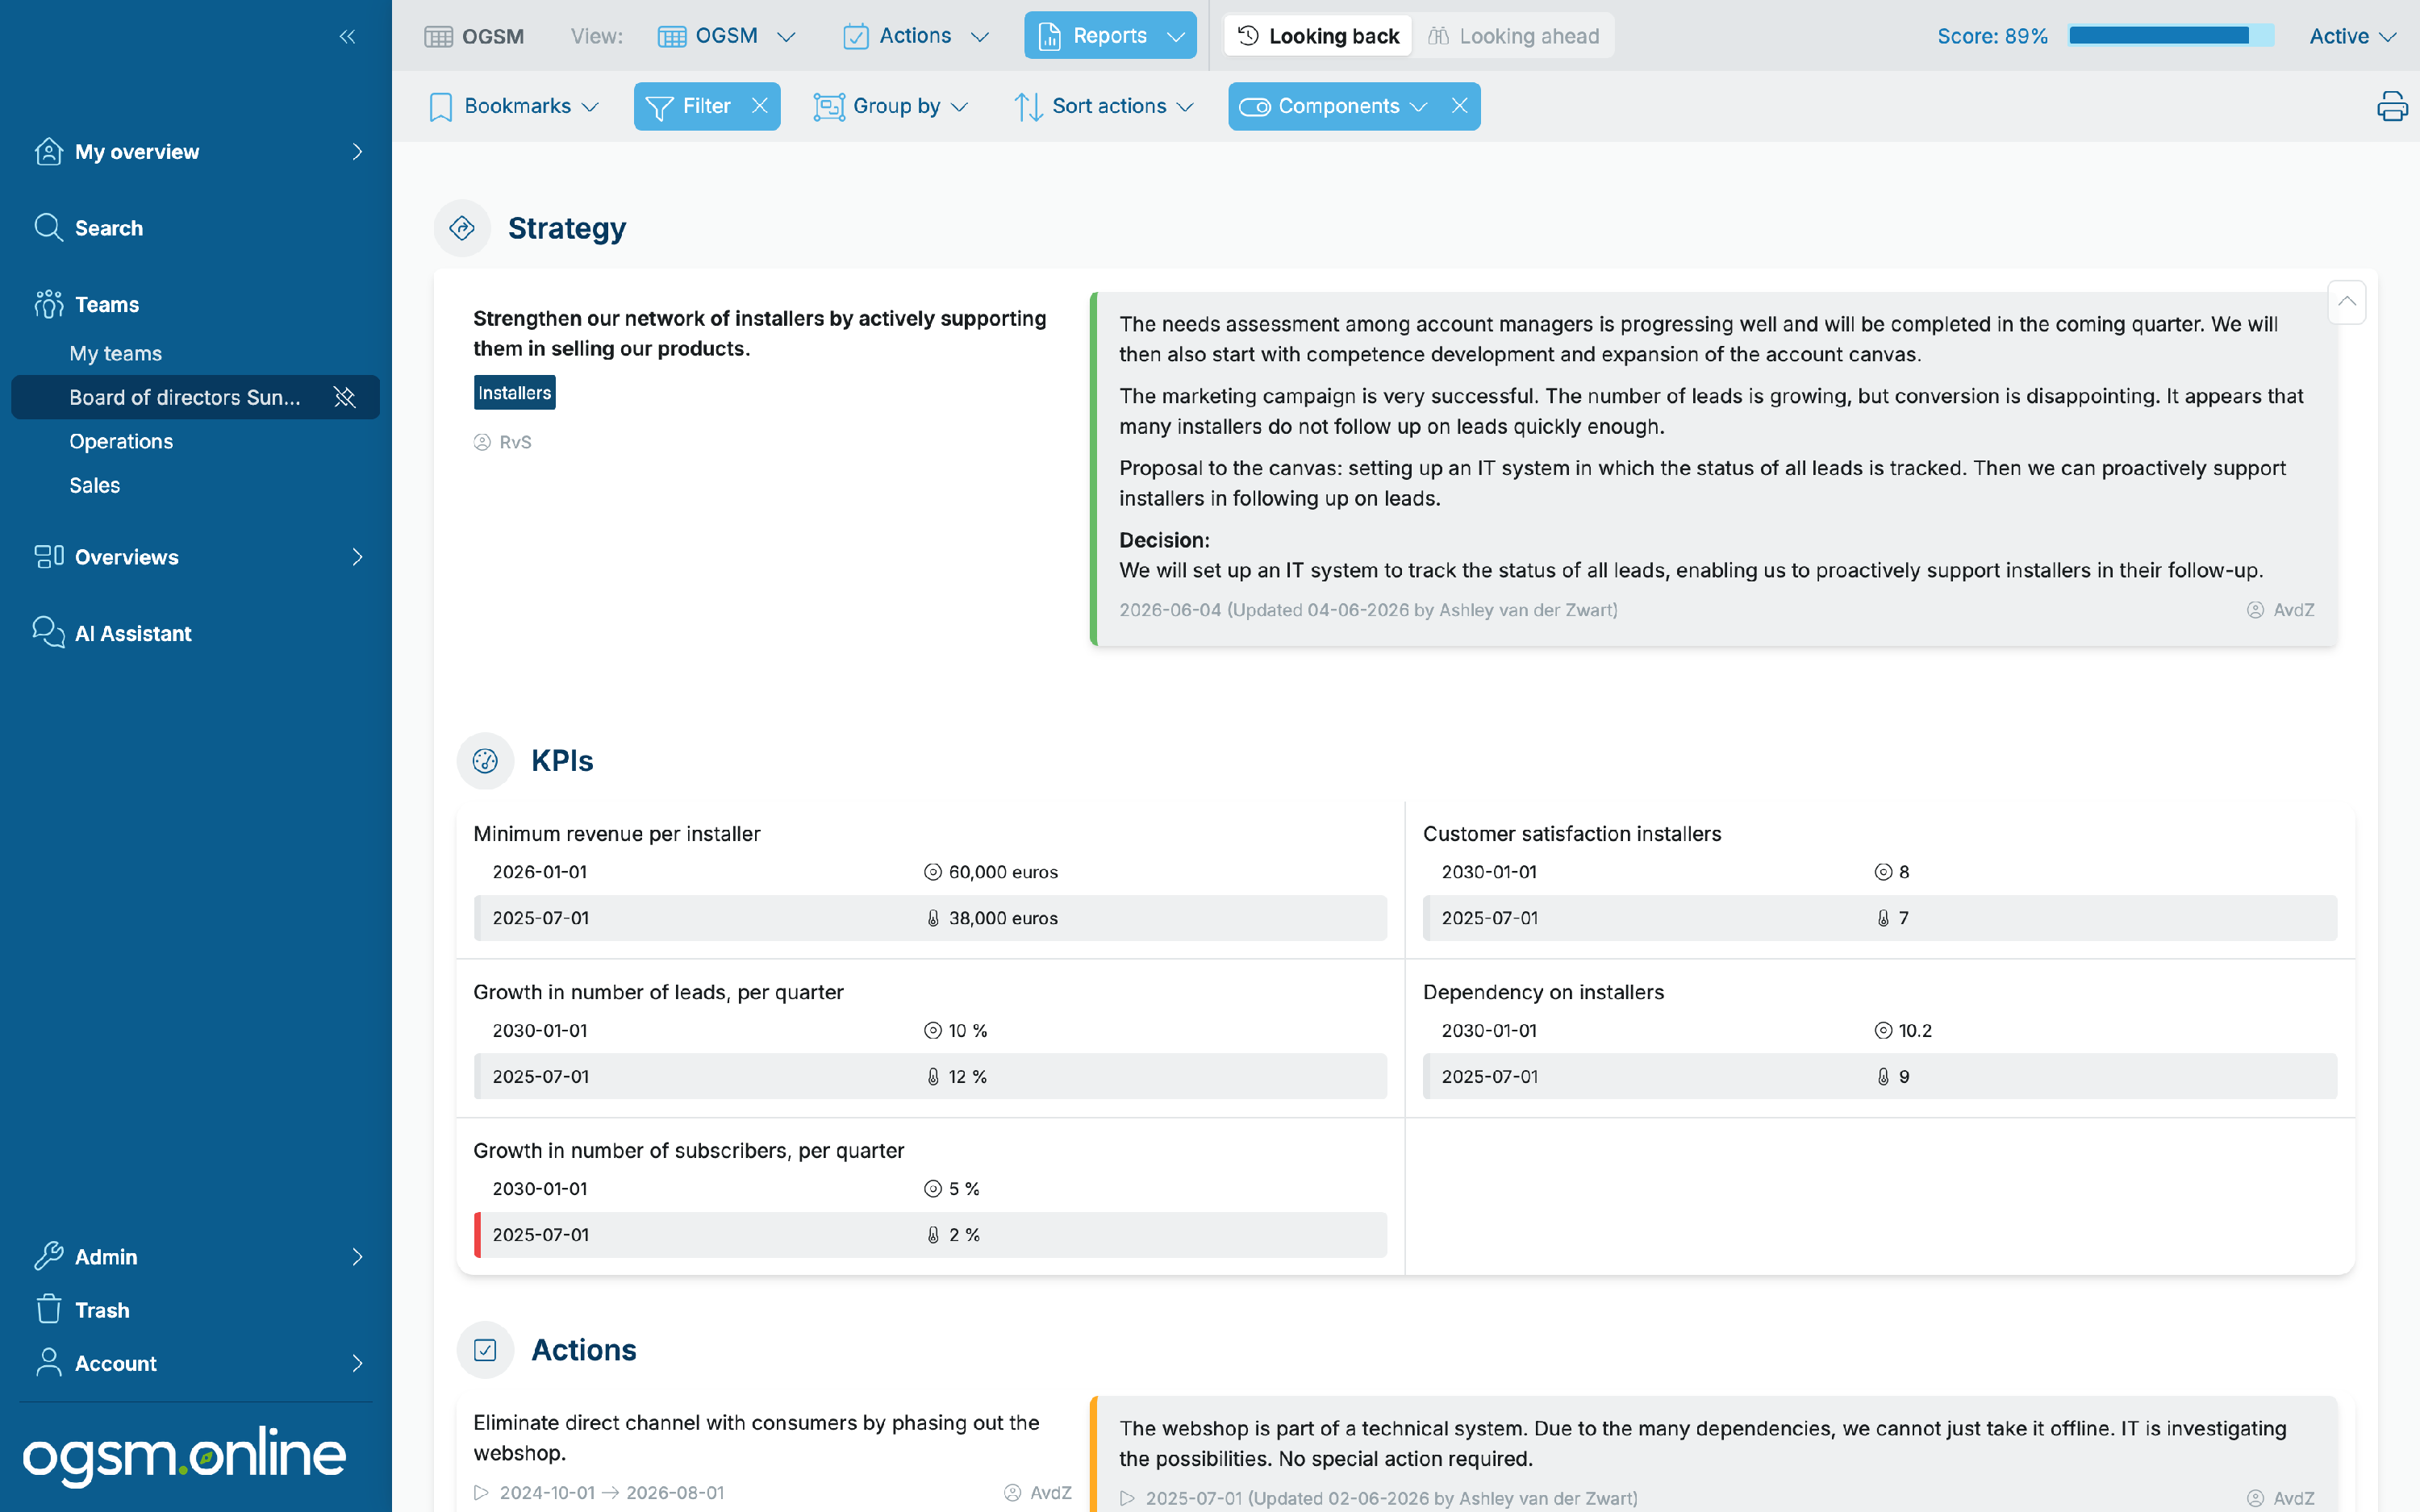
Task: Expand Account submenu arrow
Action: 357,1363
